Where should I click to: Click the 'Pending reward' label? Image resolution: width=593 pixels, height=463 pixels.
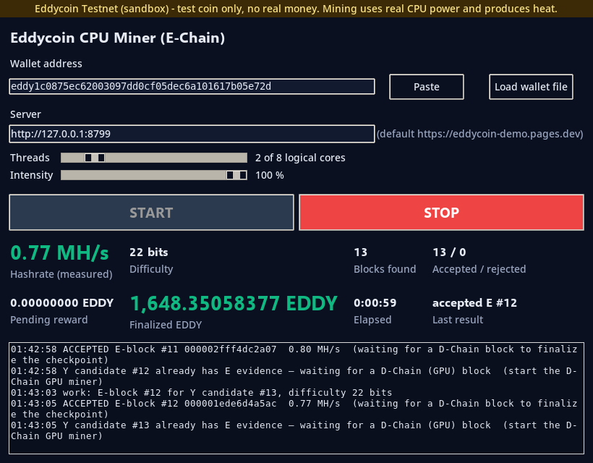[48, 320]
